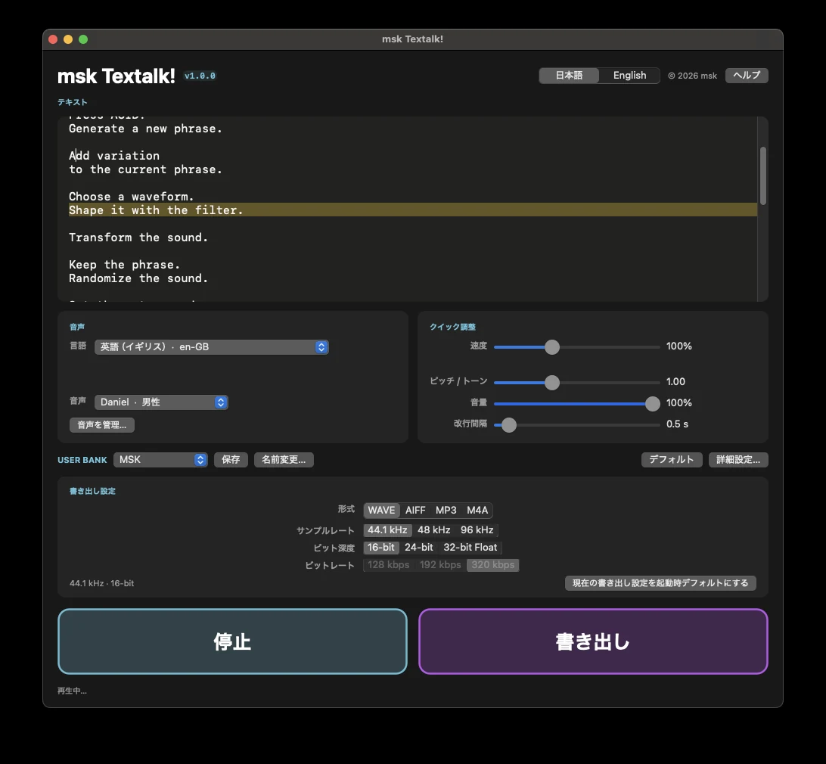Click the speed value '100%'
826x764 pixels.
[679, 346]
